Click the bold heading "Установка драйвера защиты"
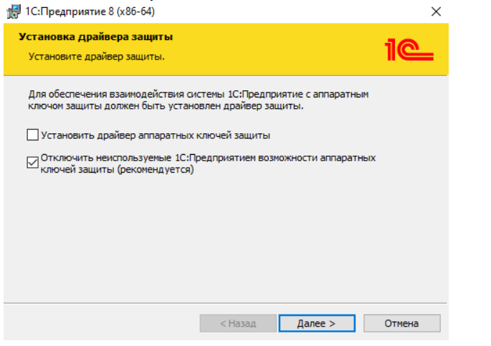Viewport: 491px width, 346px height. pos(95,36)
